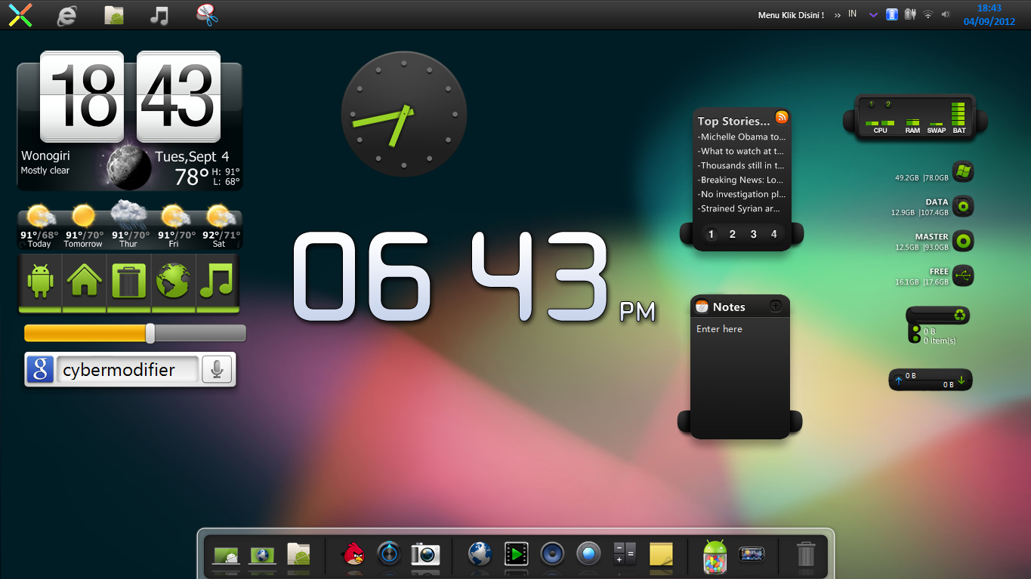Launch Angry Birds from the dock
Image resolution: width=1031 pixels, height=579 pixels.
353,554
